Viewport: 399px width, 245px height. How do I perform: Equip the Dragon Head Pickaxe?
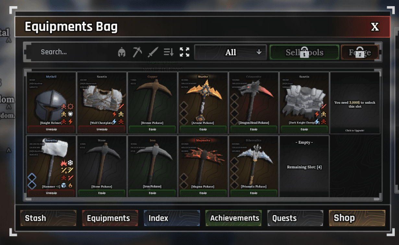(254, 129)
